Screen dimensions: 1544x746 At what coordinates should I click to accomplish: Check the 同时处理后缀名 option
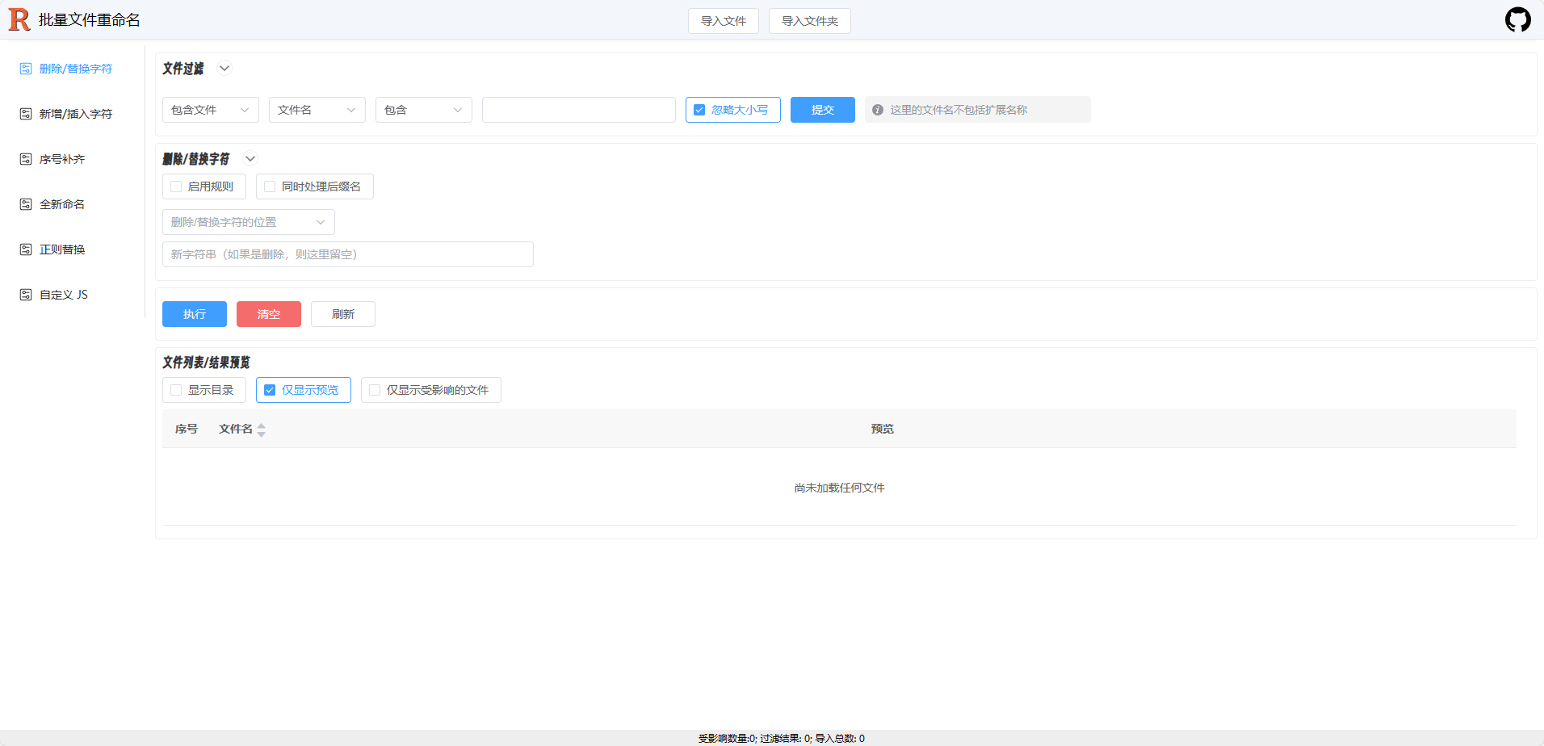click(270, 186)
